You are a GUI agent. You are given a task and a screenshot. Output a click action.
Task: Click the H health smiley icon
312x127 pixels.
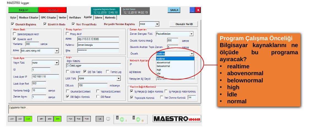[x=138, y=119]
